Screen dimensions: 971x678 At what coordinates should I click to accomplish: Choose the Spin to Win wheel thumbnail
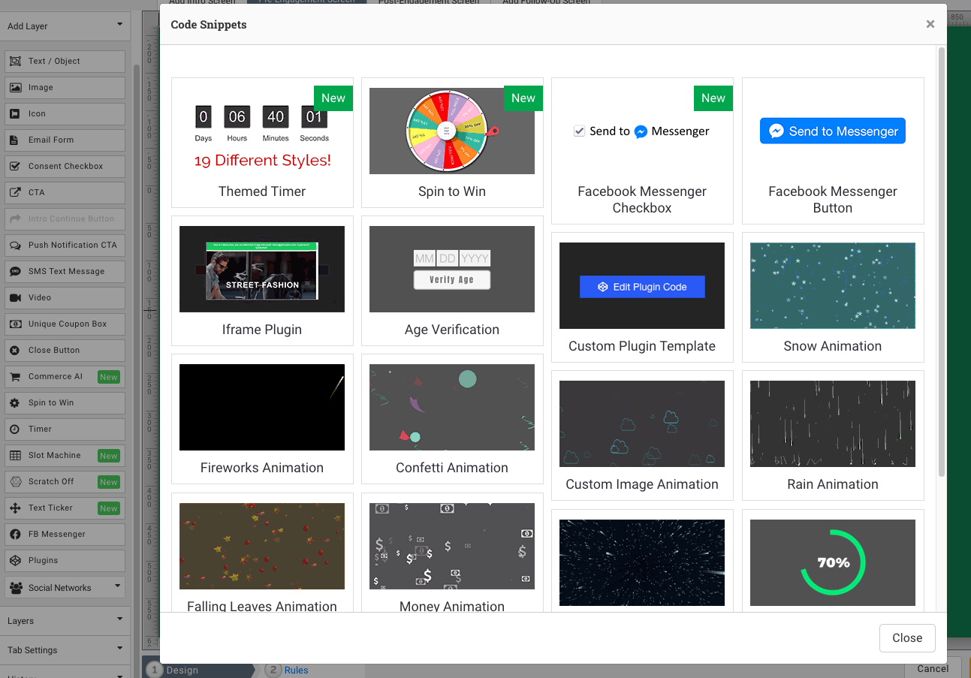point(451,131)
